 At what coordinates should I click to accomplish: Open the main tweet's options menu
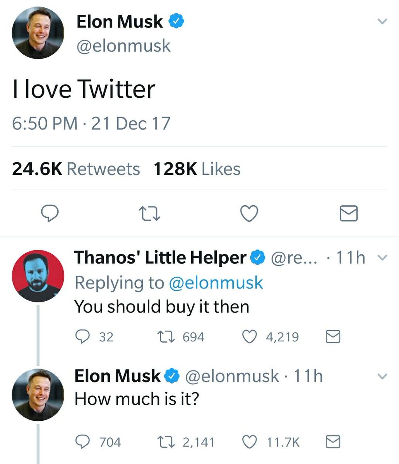[x=382, y=22]
